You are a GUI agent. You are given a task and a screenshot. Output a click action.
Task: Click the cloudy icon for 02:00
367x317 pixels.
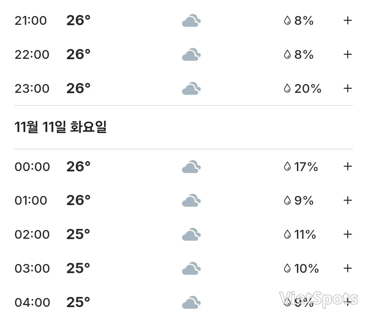point(191,234)
